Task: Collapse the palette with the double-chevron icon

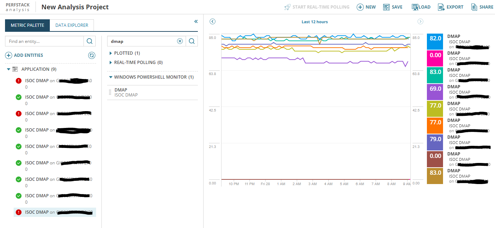Action: click(x=196, y=22)
